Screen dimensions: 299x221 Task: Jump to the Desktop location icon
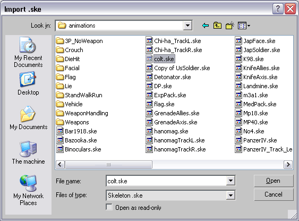pyautogui.click(x=28, y=83)
